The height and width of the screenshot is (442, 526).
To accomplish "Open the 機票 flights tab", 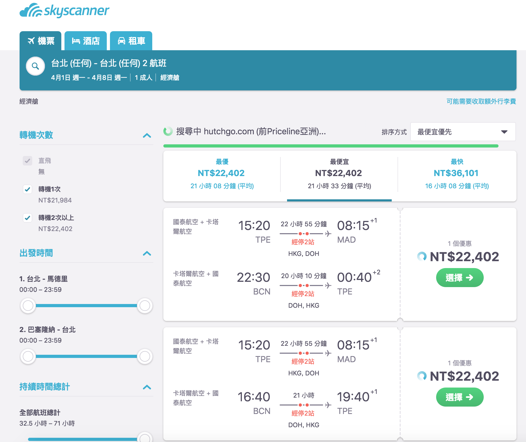I will pyautogui.click(x=40, y=41).
